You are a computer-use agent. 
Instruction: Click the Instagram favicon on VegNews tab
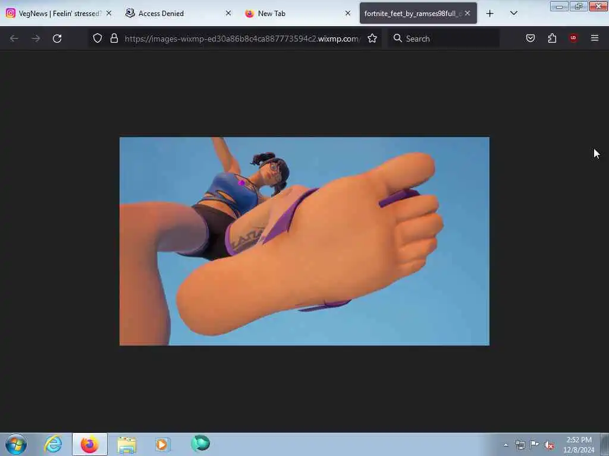11,13
